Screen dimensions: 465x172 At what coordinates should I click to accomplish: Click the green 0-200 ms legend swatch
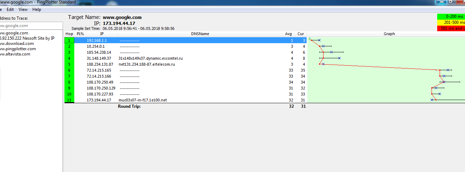[x=451, y=16]
